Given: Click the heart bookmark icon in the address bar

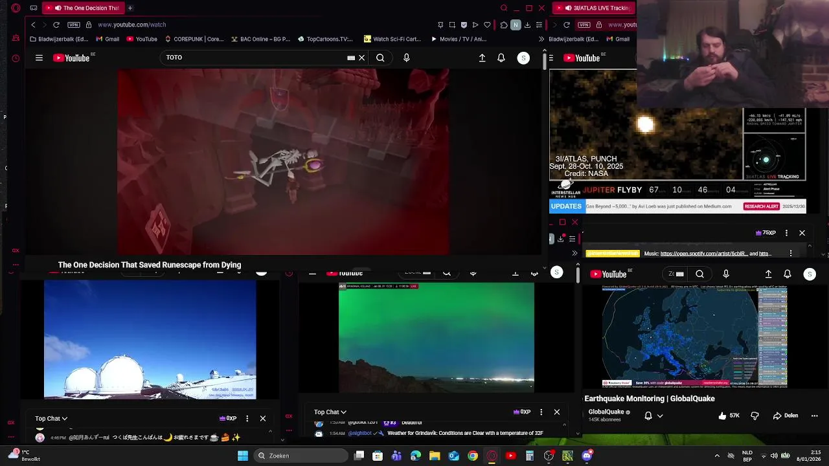Looking at the screenshot, I should 487,25.
